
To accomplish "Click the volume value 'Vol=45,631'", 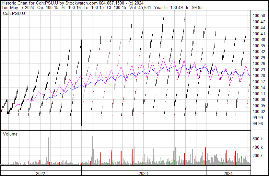I will pyautogui.click(x=140, y=7).
